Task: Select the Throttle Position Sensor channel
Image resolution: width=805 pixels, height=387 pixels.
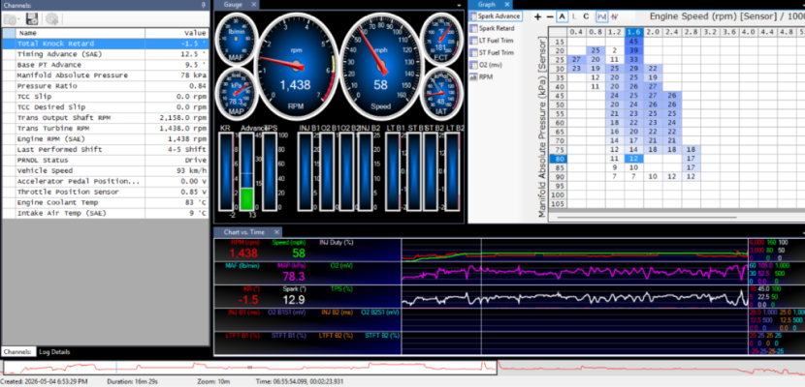Action: pos(106,192)
